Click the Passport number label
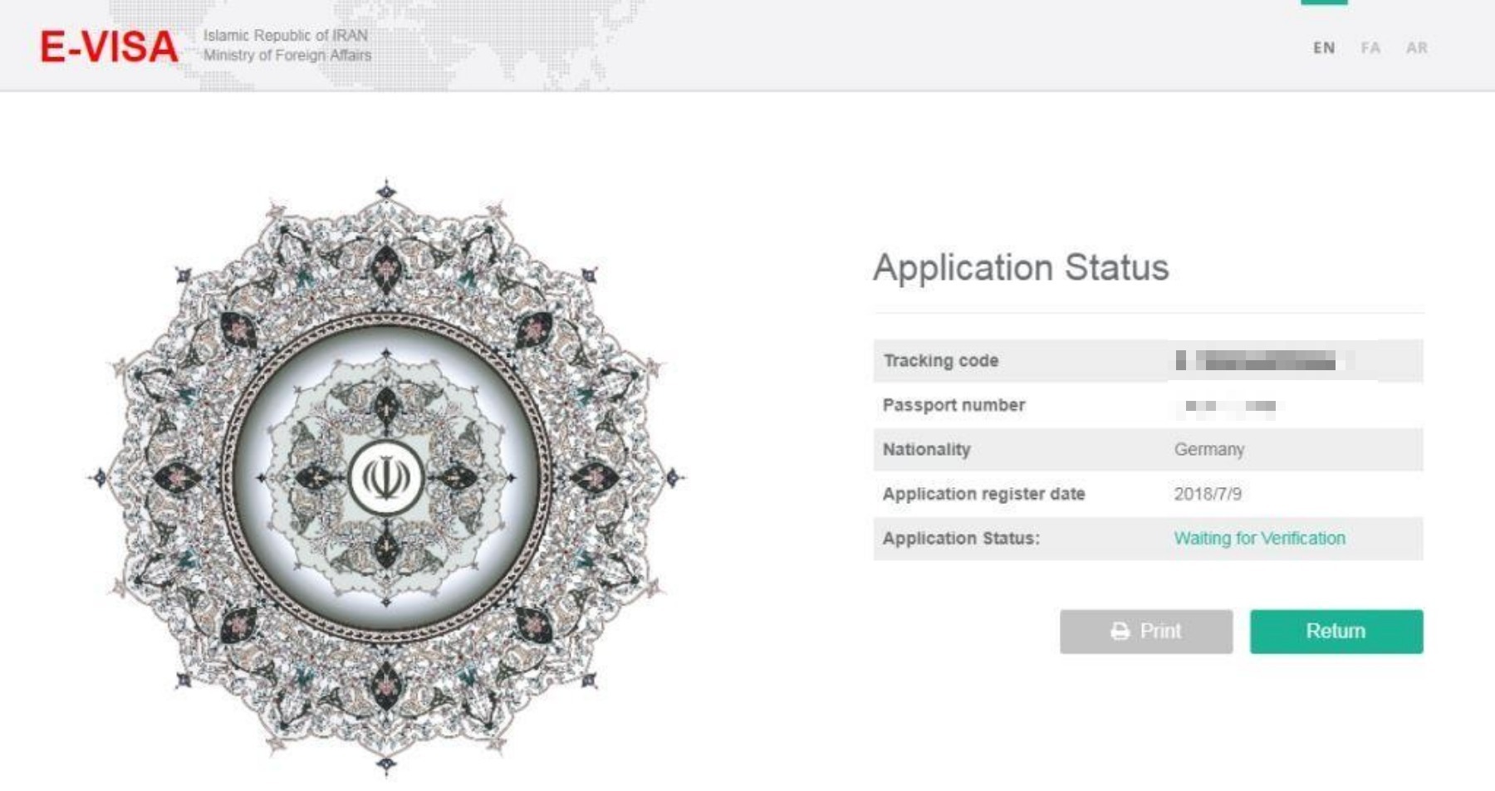1495x791 pixels. click(x=953, y=405)
